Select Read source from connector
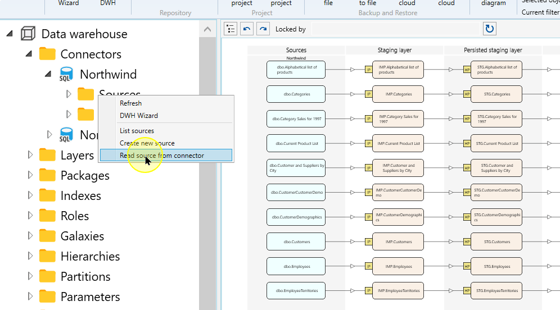 [166, 155]
